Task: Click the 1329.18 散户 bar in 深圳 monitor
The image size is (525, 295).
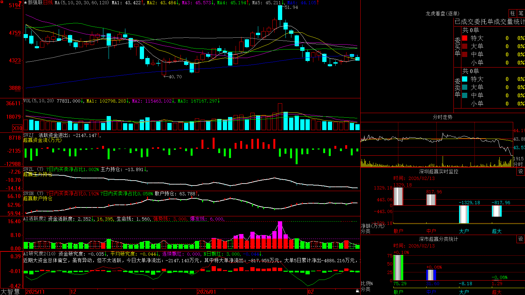Action: (x=398, y=196)
